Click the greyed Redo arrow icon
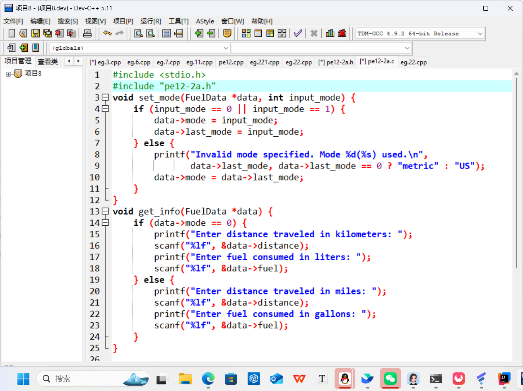The image size is (523, 391). 119,34
